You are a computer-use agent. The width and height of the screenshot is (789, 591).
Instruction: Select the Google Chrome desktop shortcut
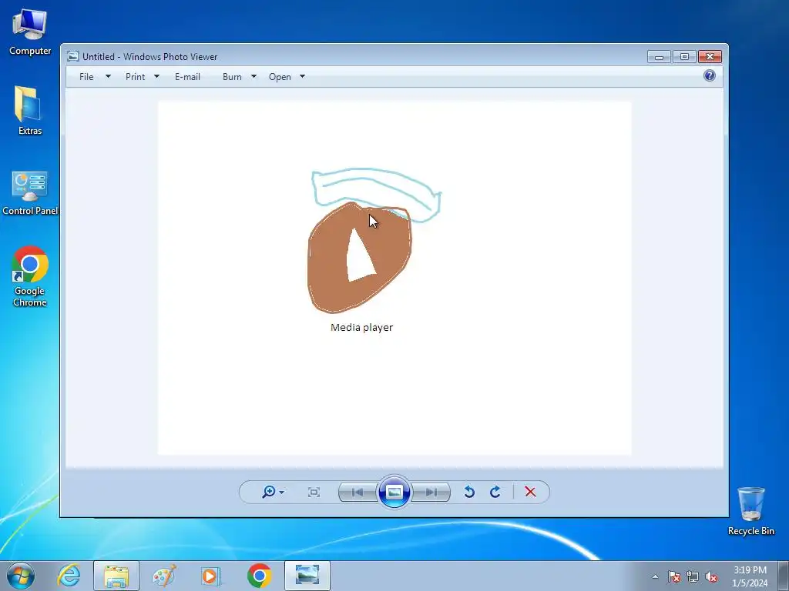30,276
